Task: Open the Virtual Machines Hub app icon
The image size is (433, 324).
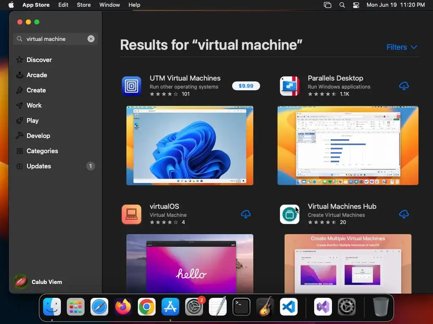Action: click(x=289, y=214)
